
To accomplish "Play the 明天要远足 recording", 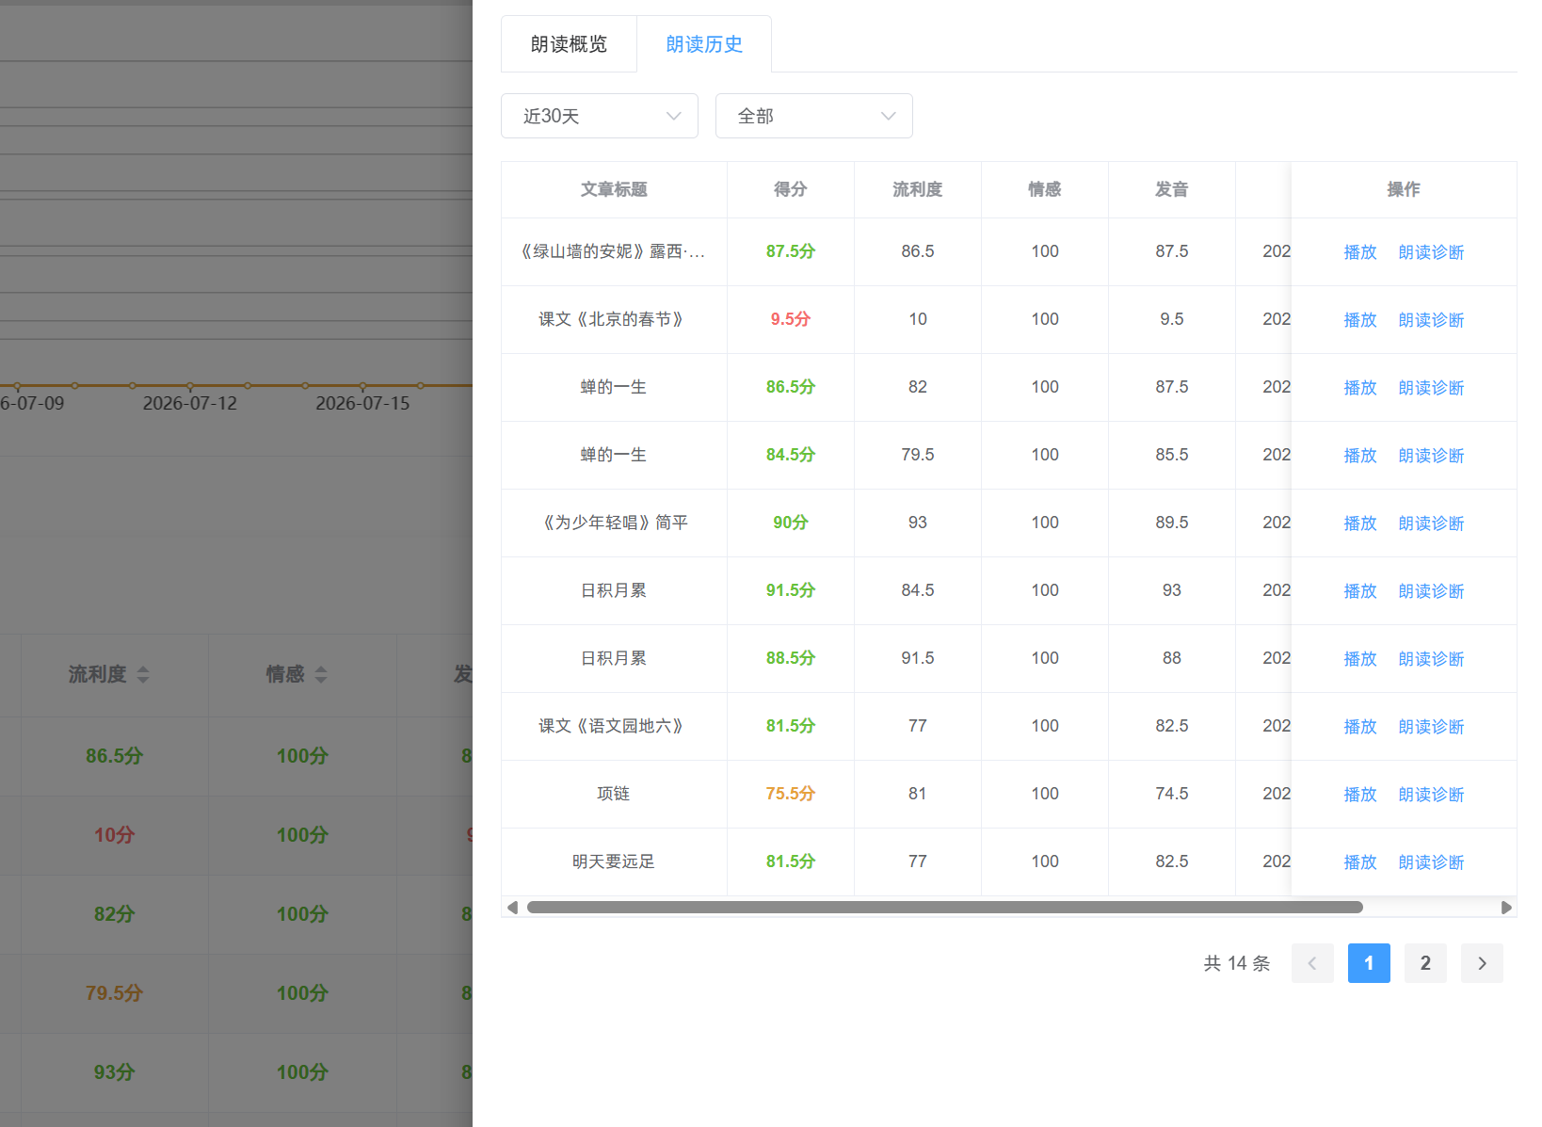I will pyautogui.click(x=1360, y=862).
